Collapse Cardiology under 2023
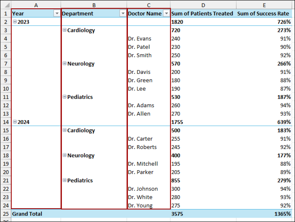The height and width of the screenshot is (222, 295). (x=65, y=30)
